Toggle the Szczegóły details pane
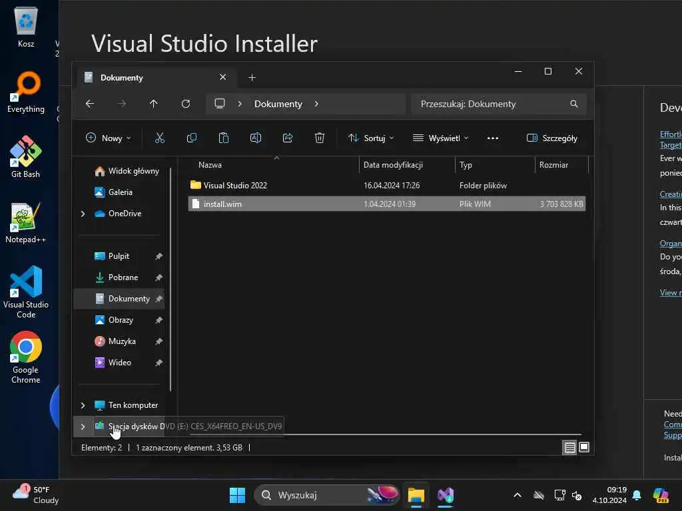Screen dimensions: 682x511 pos(552,138)
